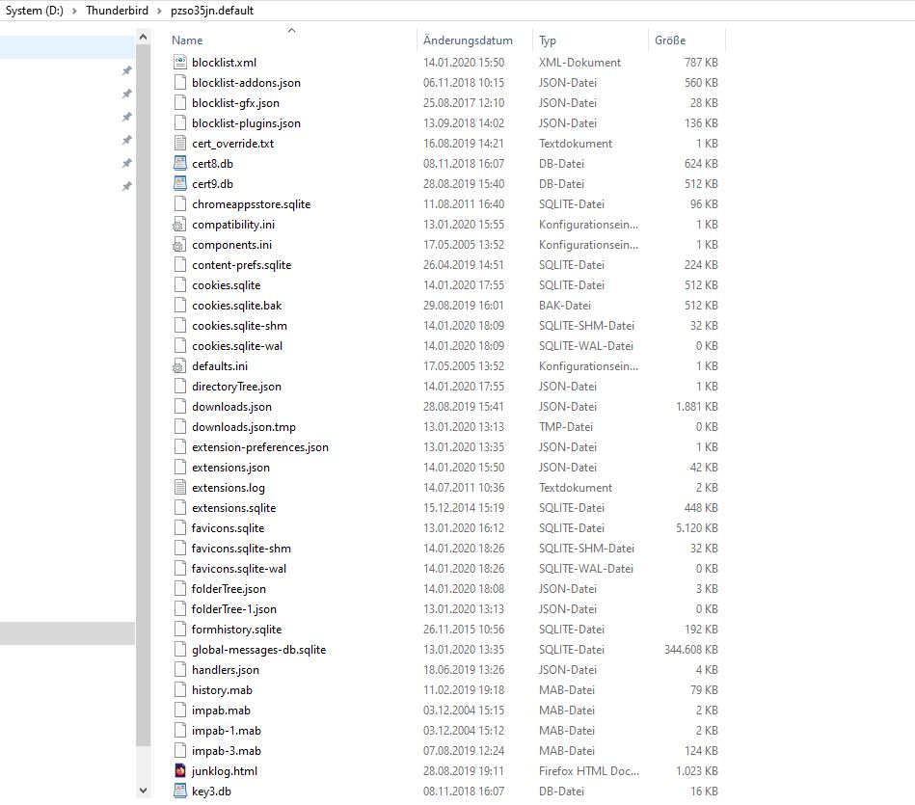Image resolution: width=915 pixels, height=805 pixels.
Task: Sort by the Name column header
Action: [187, 40]
